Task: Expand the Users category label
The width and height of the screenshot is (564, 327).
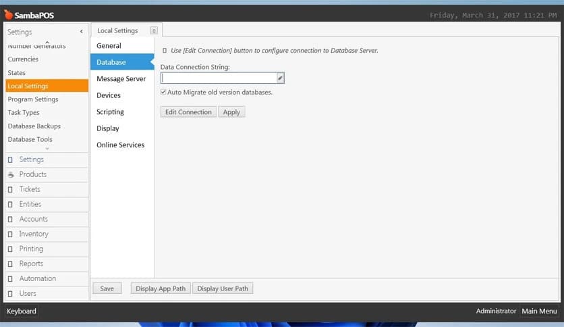Action: click(x=28, y=293)
